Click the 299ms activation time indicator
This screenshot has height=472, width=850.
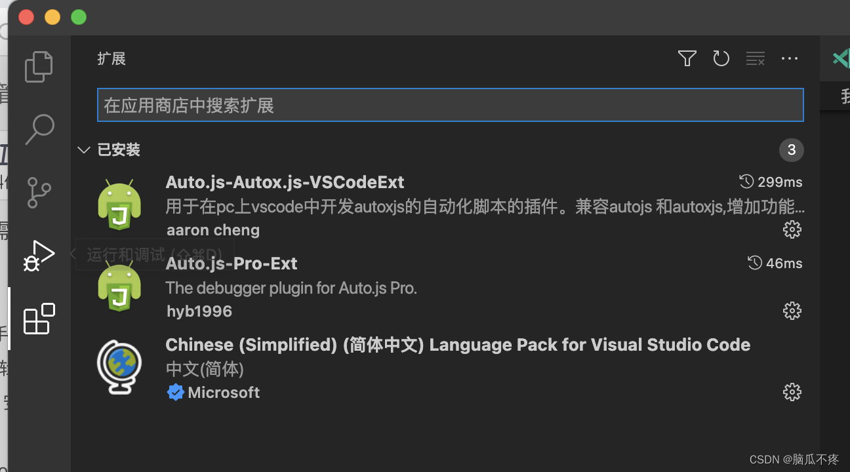pos(771,182)
